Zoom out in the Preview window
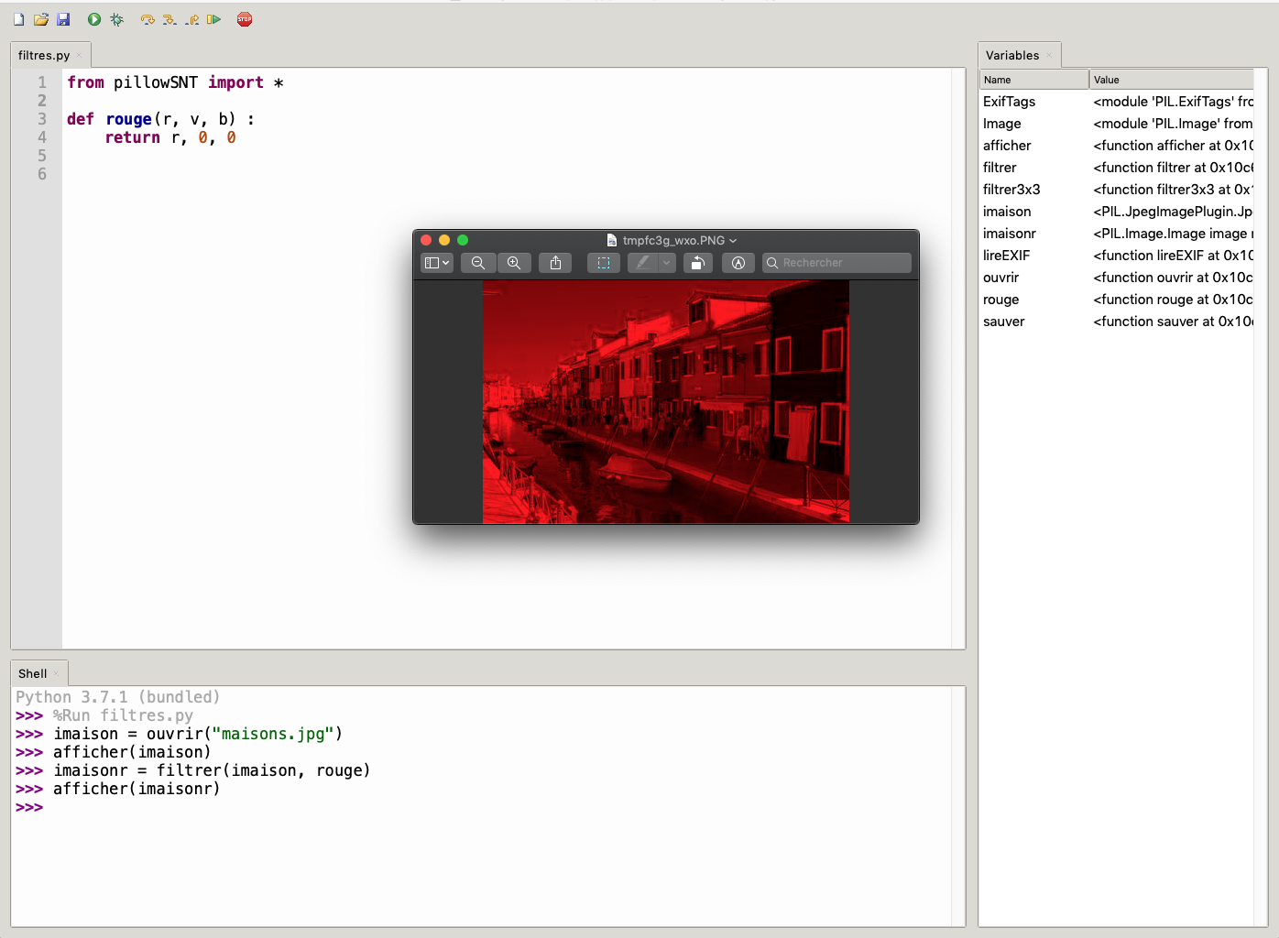This screenshot has height=938, width=1279. [x=478, y=263]
